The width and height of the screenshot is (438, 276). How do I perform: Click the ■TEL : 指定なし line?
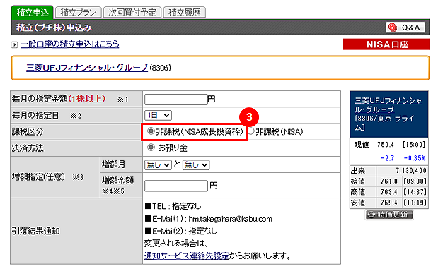[x=173, y=206]
